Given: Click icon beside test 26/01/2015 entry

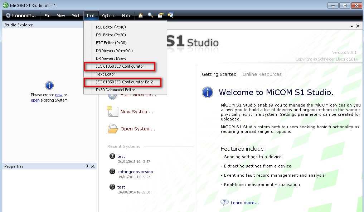Looking at the screenshot, I should 112,156.
